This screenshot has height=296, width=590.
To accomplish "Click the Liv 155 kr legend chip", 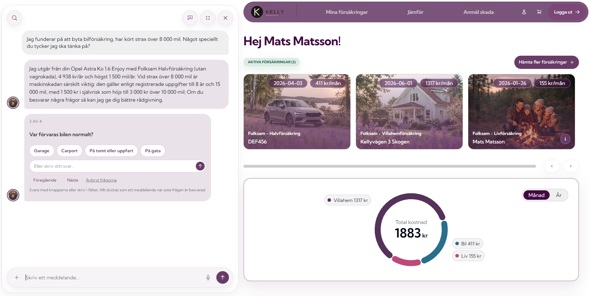I will (468, 256).
